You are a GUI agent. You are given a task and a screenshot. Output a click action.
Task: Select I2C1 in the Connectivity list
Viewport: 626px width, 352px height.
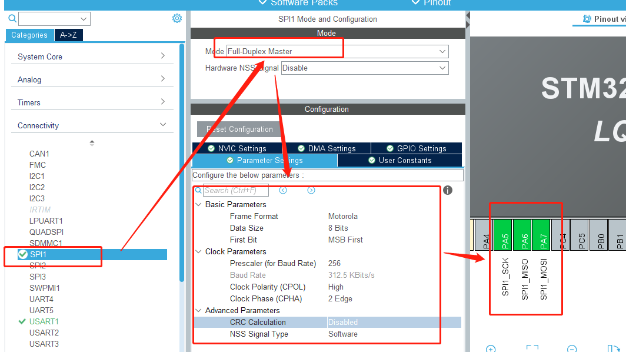(x=36, y=176)
